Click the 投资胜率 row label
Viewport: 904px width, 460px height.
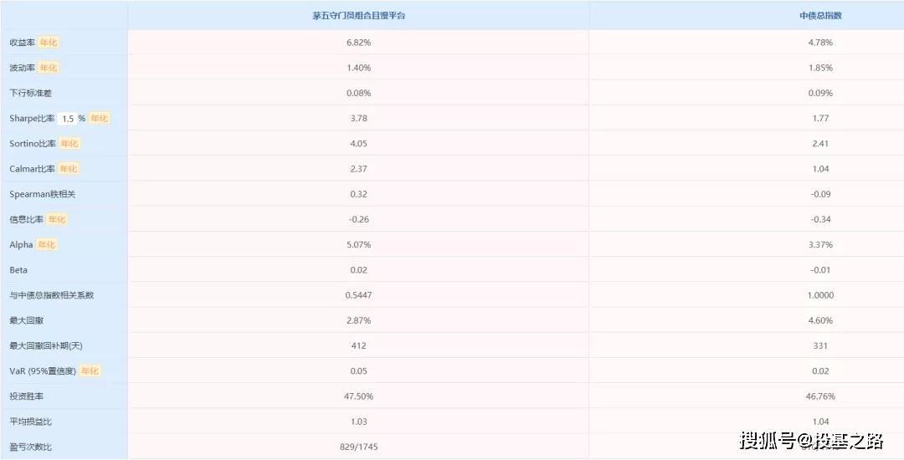point(27,396)
